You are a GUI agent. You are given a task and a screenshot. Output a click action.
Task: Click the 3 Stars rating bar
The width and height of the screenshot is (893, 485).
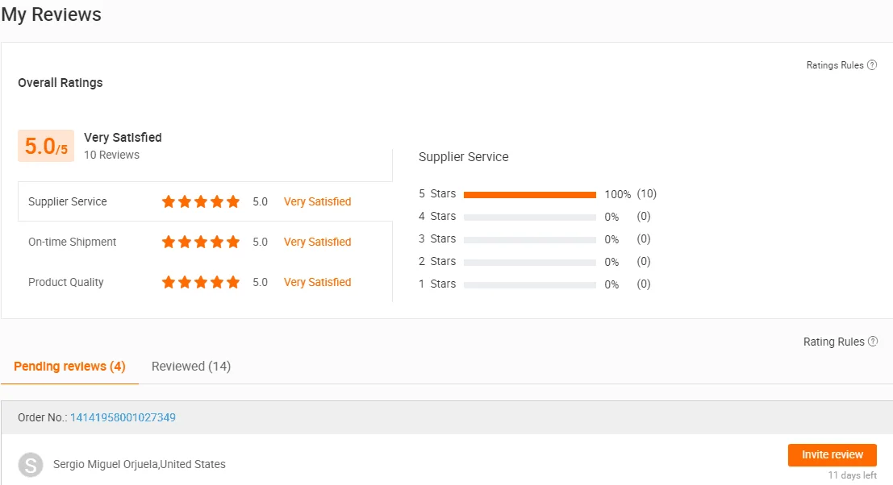pyautogui.click(x=529, y=239)
